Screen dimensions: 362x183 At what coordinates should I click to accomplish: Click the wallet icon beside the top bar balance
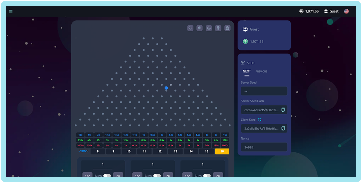[301, 11]
